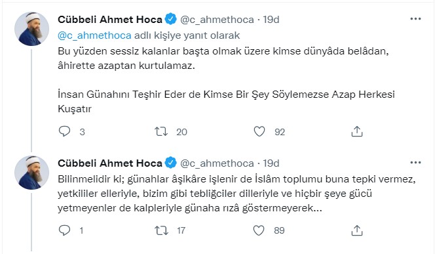Open more options menu on first tweet
Image resolution: width=435 pixels, height=254 pixels.
(415, 19)
